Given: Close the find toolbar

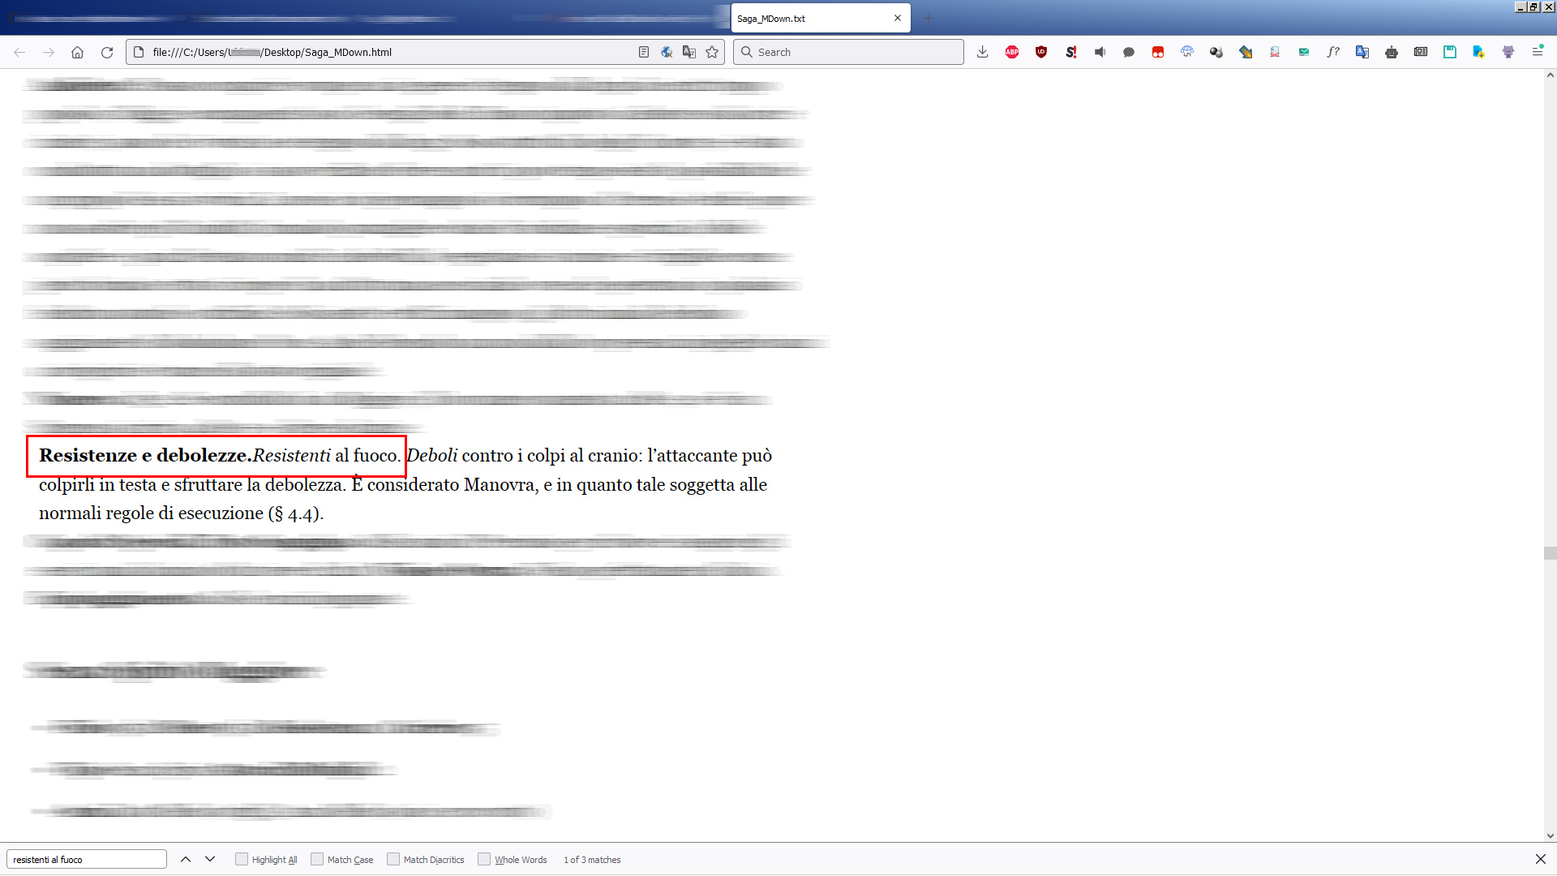Looking at the screenshot, I should (1541, 859).
